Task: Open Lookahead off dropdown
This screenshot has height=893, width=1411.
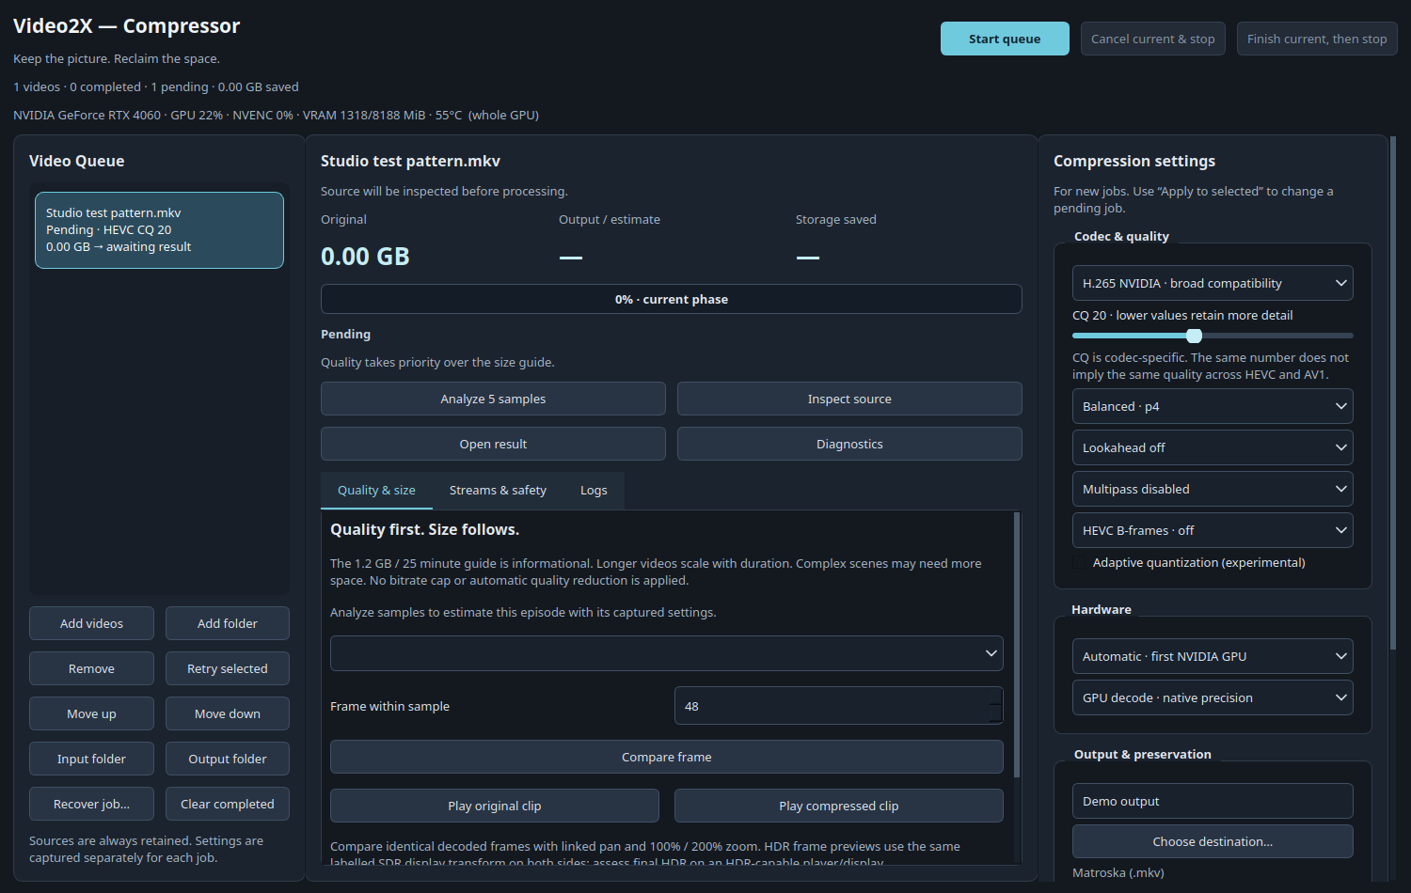Action: pos(1213,447)
